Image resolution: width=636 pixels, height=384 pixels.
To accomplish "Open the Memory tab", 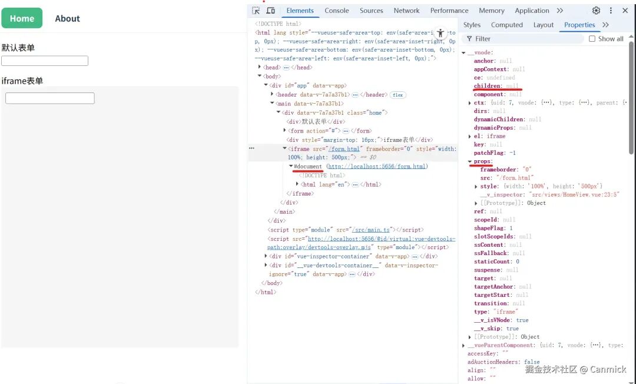I will coord(492,11).
